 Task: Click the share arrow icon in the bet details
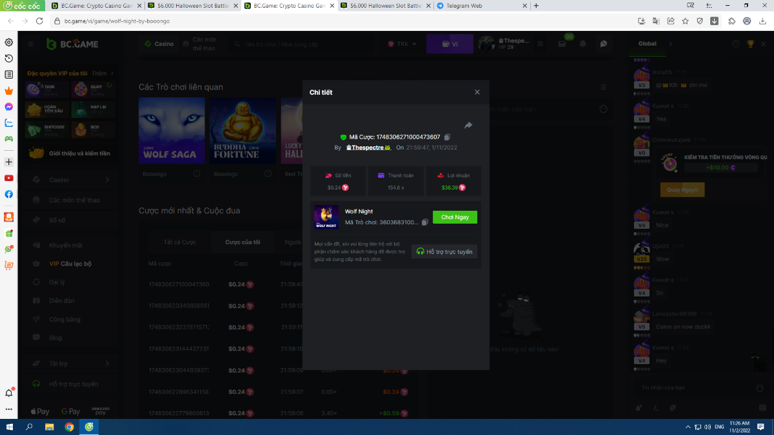click(468, 125)
